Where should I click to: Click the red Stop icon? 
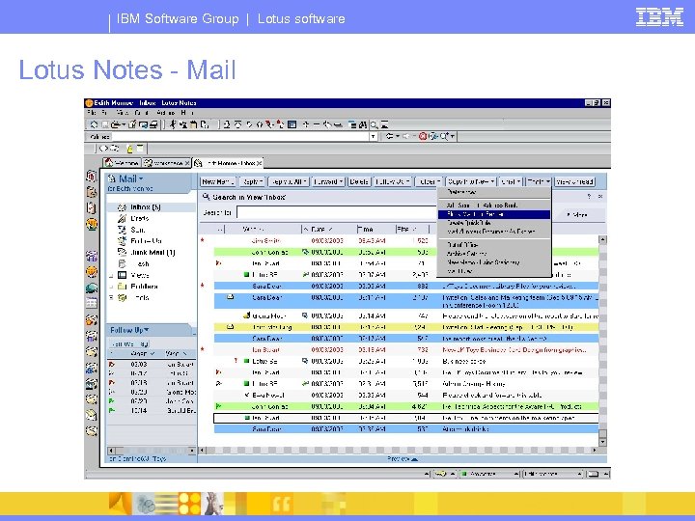(423, 136)
